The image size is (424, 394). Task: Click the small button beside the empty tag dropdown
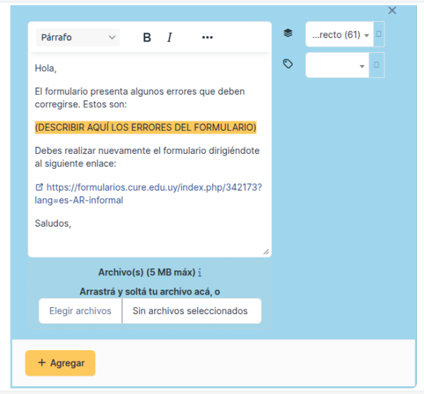coord(377,65)
